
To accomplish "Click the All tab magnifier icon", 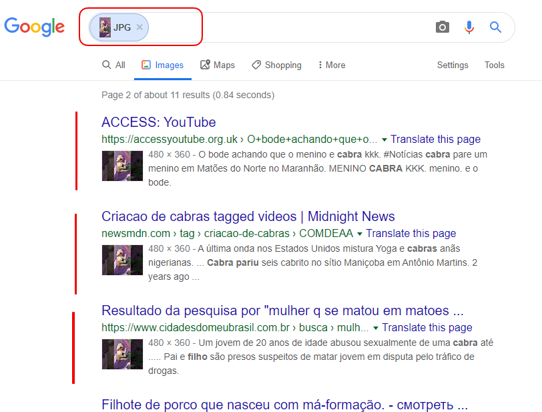I will click(107, 65).
